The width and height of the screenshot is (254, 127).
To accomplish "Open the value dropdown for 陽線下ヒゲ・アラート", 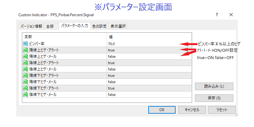I will point(149,76).
